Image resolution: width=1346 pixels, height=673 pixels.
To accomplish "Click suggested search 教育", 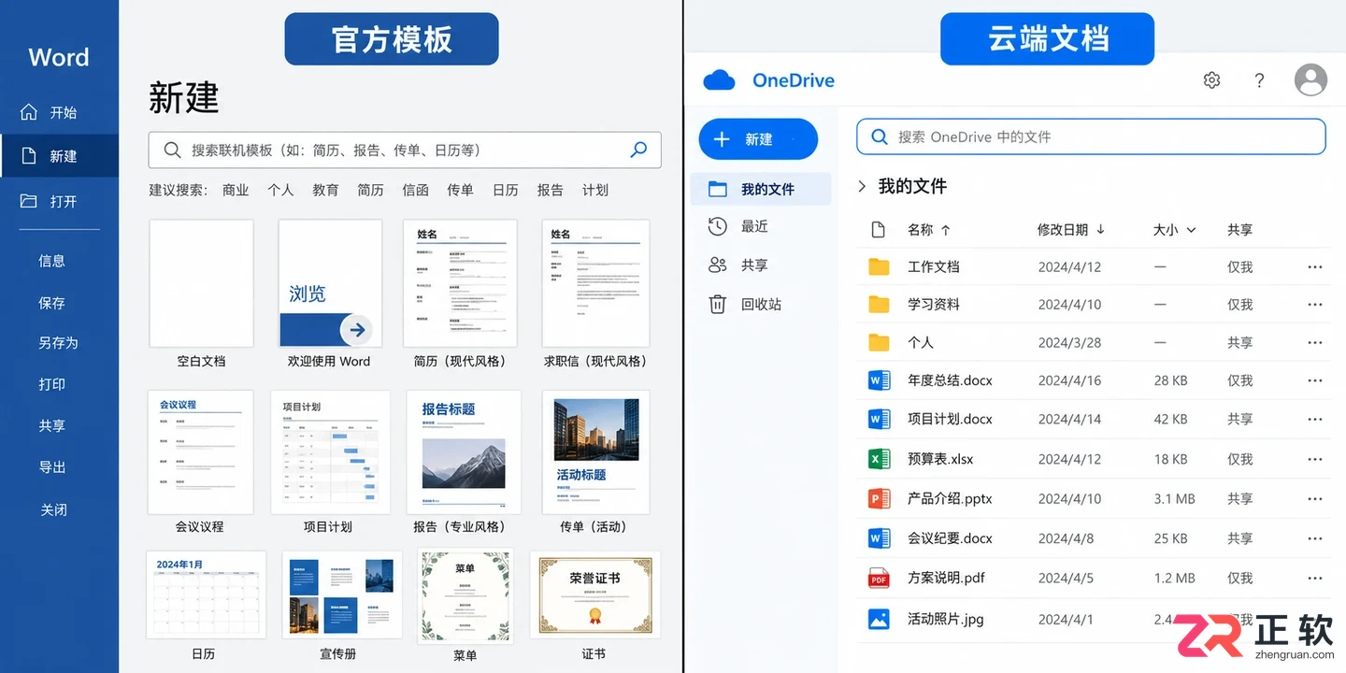I will (325, 190).
